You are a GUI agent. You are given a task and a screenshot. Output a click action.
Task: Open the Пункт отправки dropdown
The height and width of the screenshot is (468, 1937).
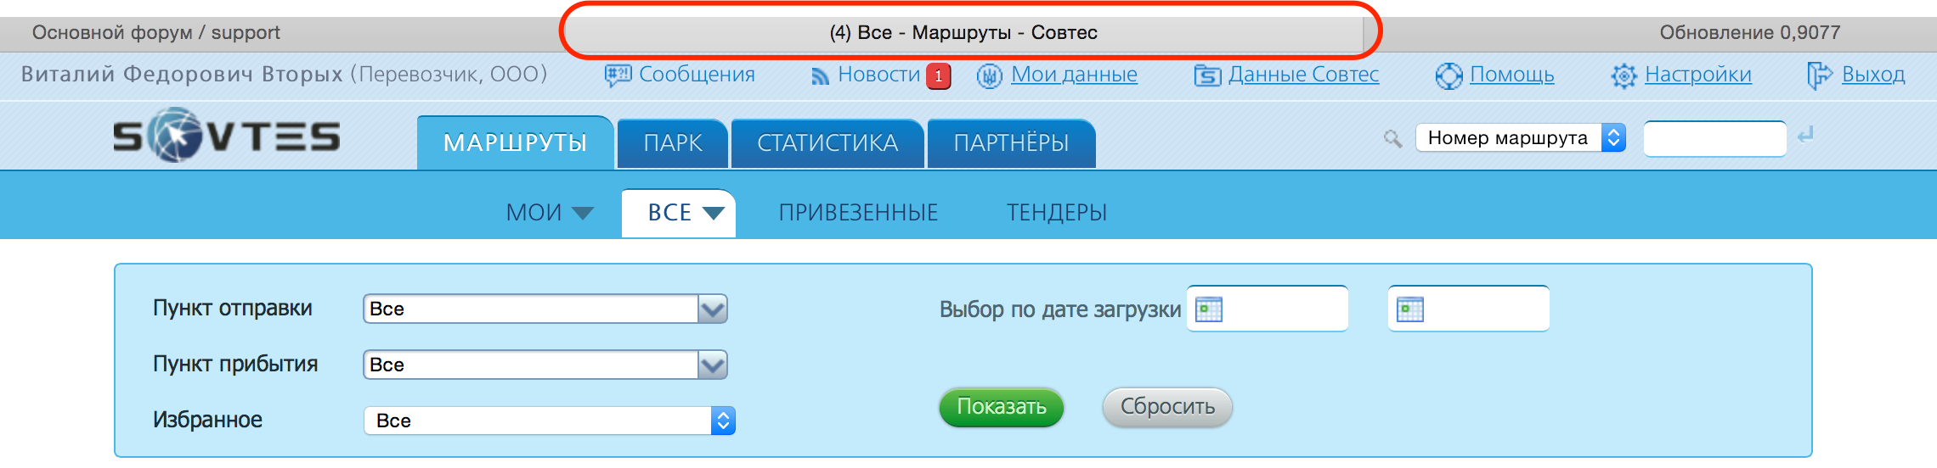coord(545,309)
